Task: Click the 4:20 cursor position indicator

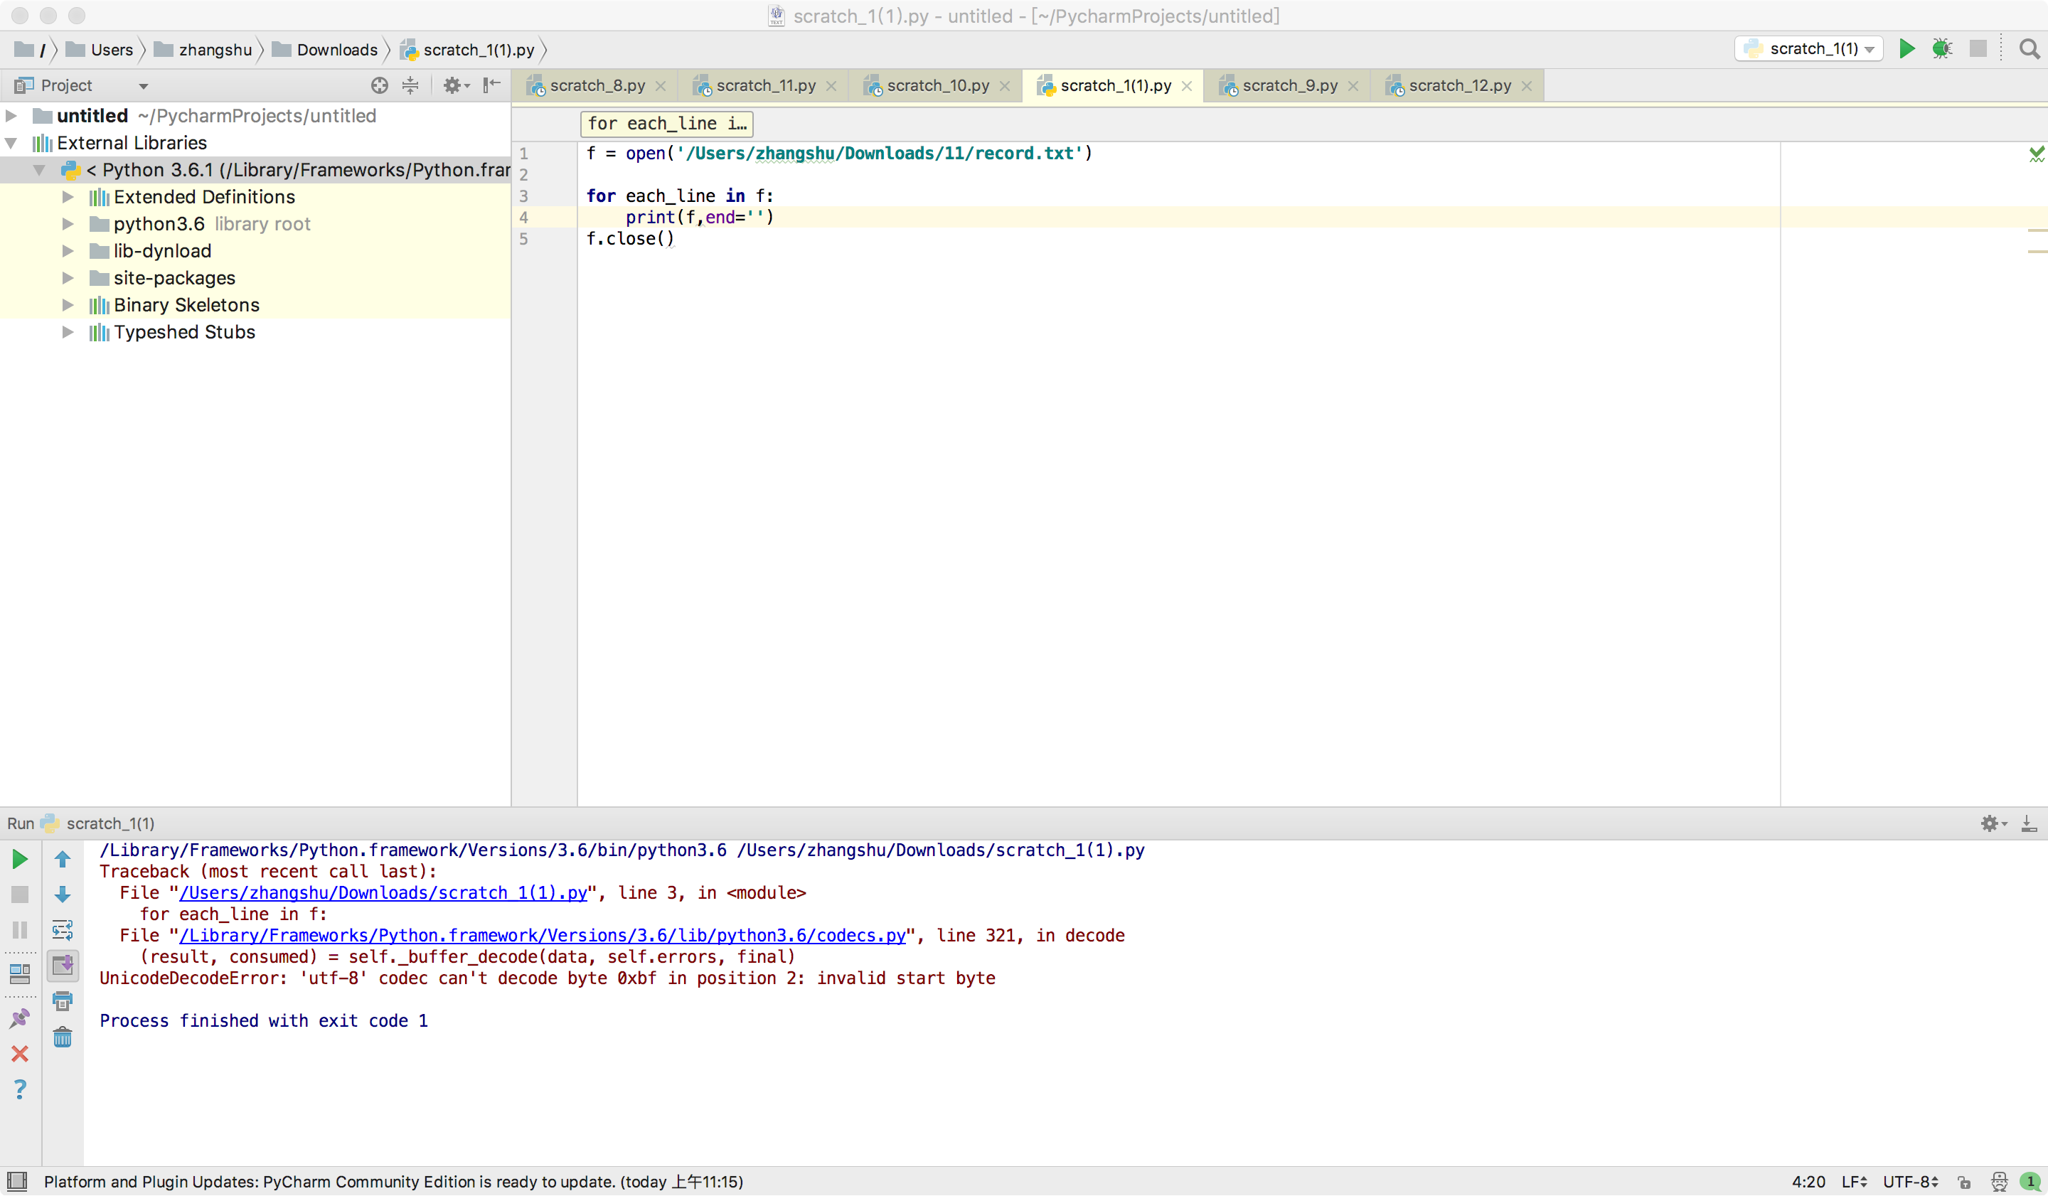Action: click(x=1808, y=1182)
